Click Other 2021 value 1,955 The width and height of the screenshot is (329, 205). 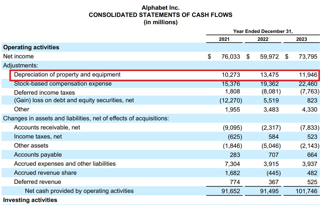click(x=232, y=109)
